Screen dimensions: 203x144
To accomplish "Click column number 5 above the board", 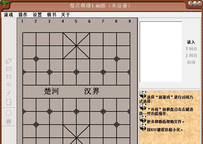I will [76, 21].
